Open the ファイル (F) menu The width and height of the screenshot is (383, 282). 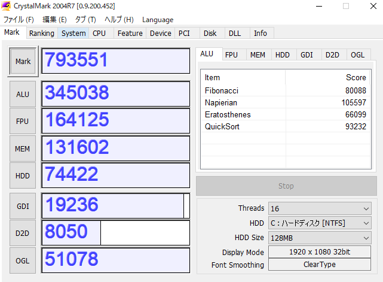coord(19,20)
